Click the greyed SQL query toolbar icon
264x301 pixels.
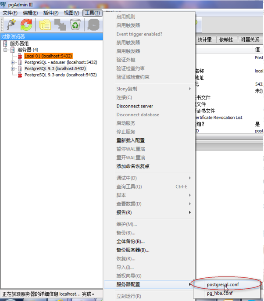point(94,25)
